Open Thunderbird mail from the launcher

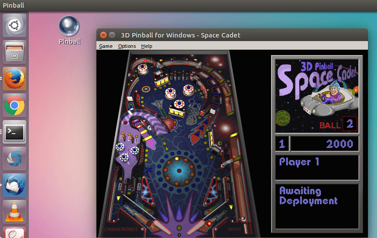point(14,185)
